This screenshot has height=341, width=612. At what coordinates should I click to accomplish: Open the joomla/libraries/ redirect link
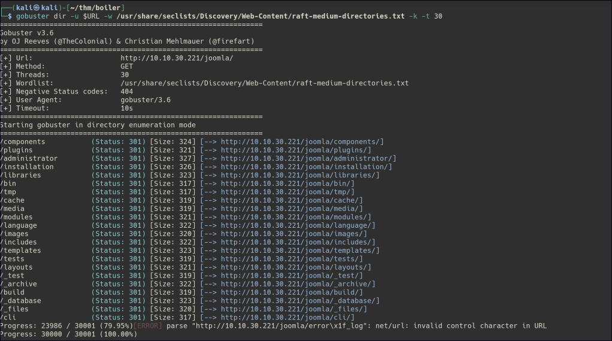pos(300,175)
